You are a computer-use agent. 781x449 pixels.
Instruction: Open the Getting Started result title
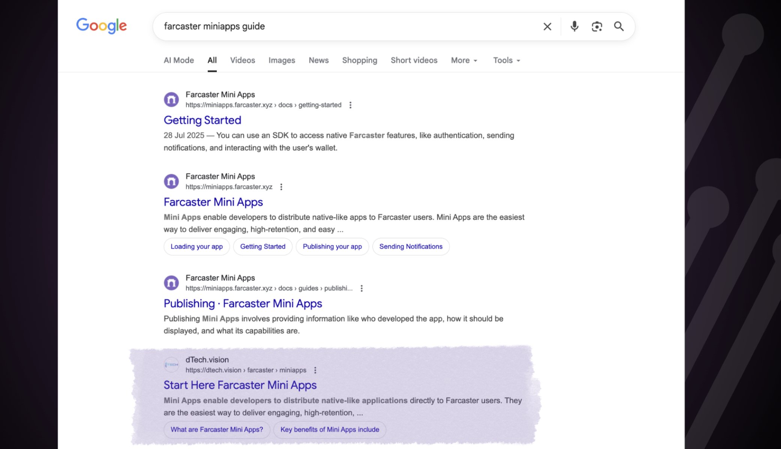click(x=202, y=120)
